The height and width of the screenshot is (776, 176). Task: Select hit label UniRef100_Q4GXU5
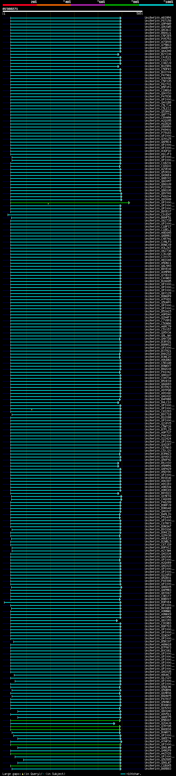point(158,672)
